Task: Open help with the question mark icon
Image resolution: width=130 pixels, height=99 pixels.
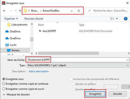Action: pyautogui.click(x=126, y=19)
